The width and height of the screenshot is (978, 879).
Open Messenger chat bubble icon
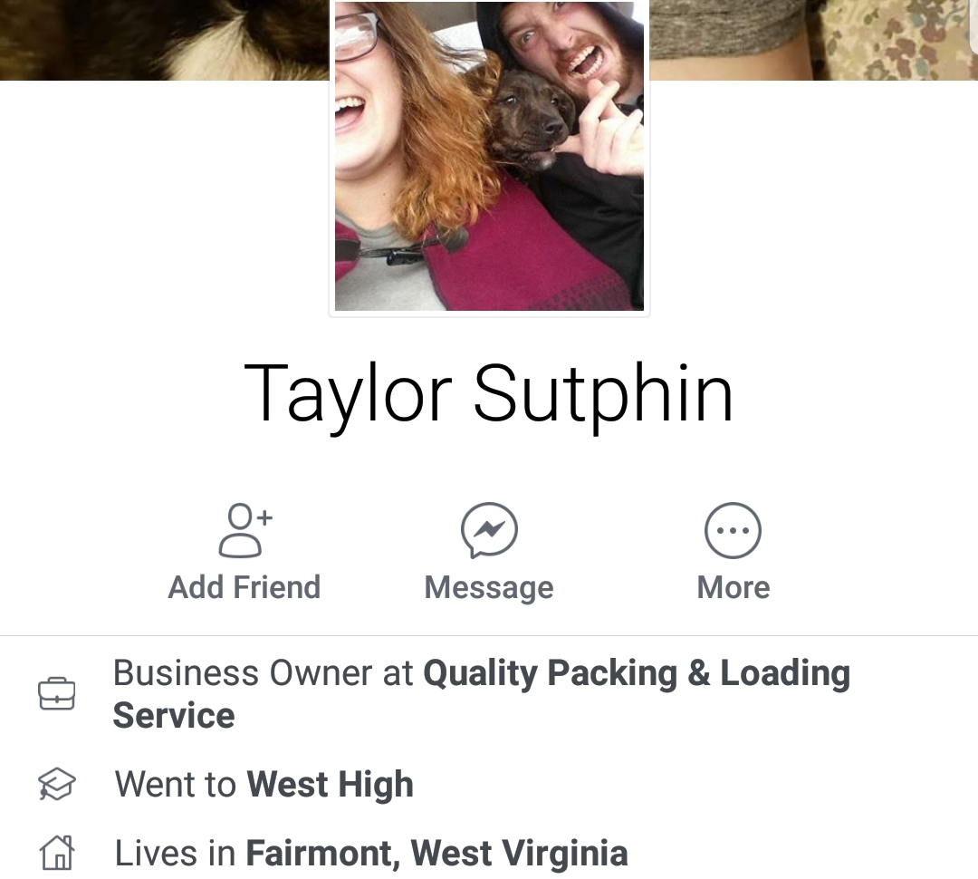pos(489,530)
